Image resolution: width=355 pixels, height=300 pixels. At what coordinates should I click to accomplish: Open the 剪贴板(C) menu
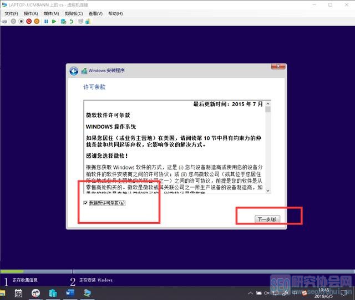pos(74,13)
